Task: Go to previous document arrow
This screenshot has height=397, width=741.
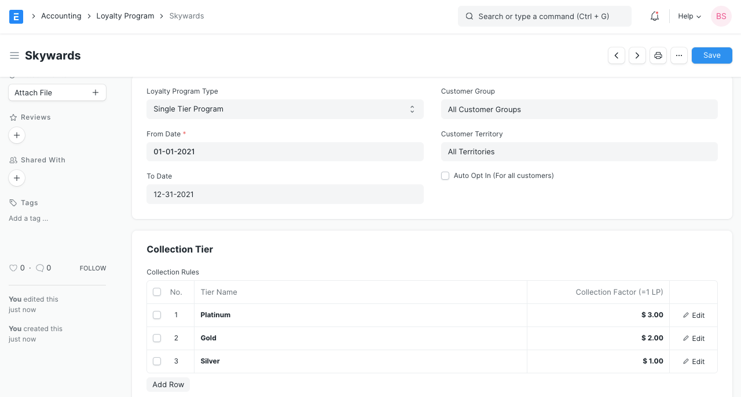Action: [x=617, y=55]
